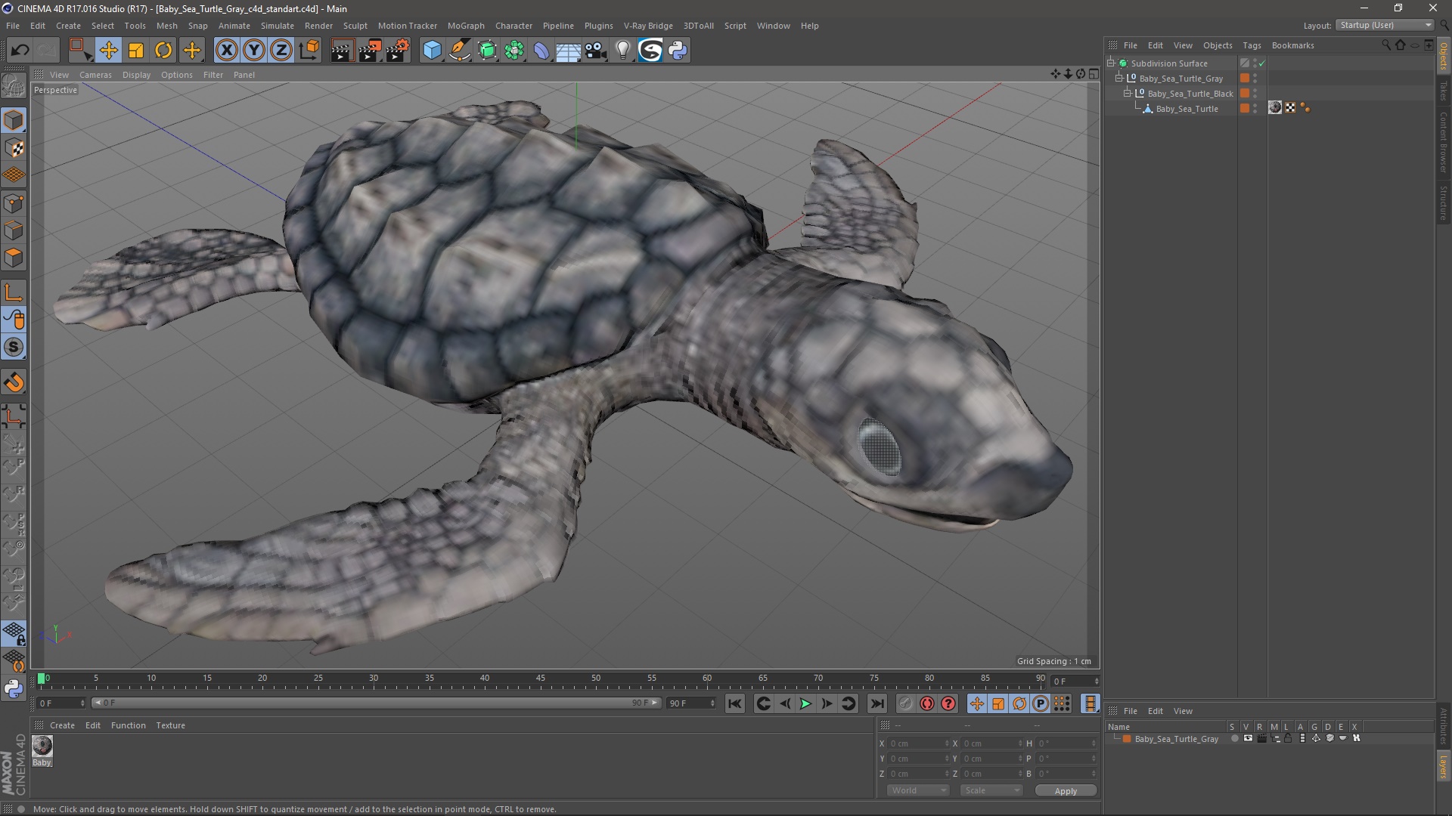The image size is (1452, 816).
Task: Toggle X-axis lock
Action: click(x=226, y=51)
